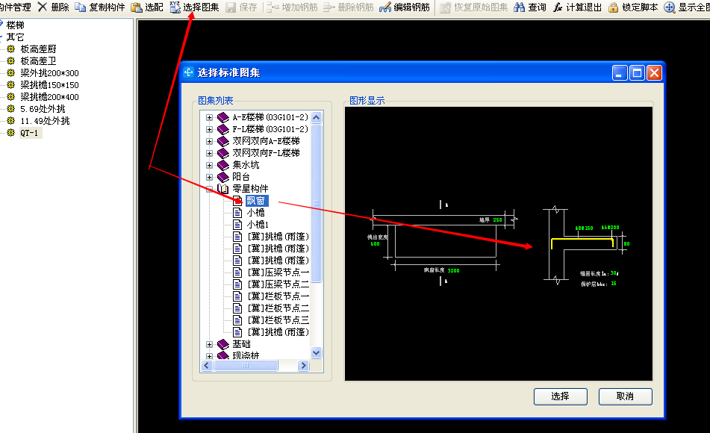Image resolution: width=710 pixels, height=433 pixels.
Task: Collapse the 零星构件 atlas node
Action: pos(209,189)
